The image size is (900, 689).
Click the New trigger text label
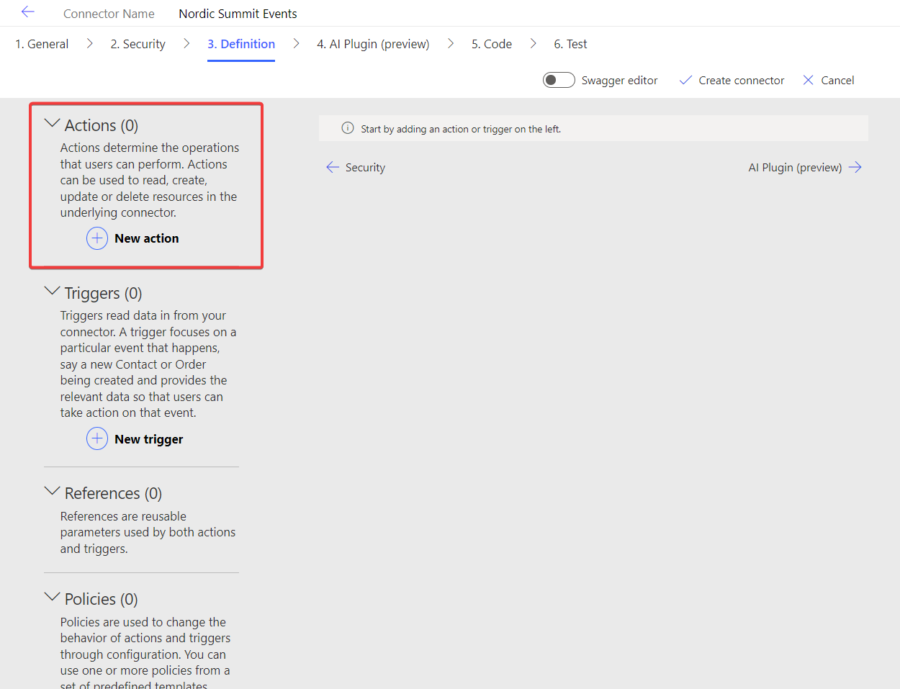tap(148, 439)
